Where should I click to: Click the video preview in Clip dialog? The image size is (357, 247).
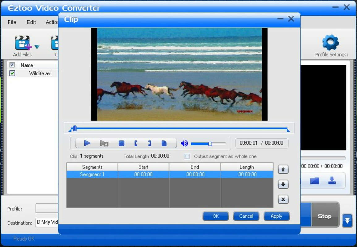(179, 74)
